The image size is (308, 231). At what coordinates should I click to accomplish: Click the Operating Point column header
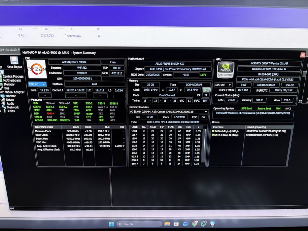click(47, 127)
